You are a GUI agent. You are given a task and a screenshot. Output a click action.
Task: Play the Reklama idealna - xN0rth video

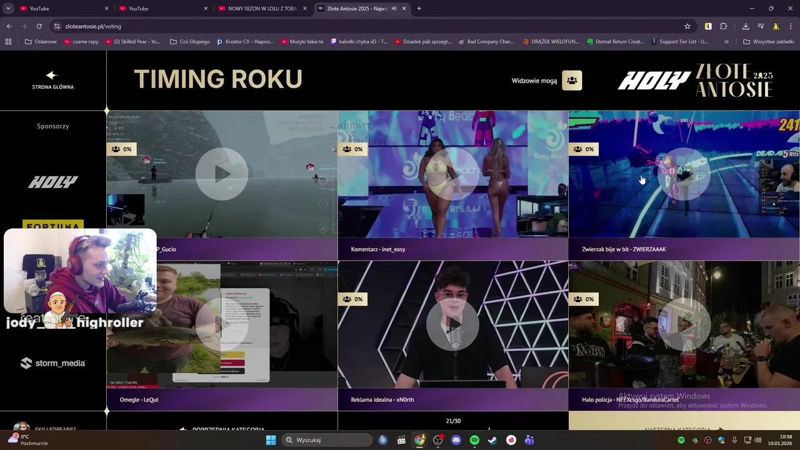coord(452,324)
